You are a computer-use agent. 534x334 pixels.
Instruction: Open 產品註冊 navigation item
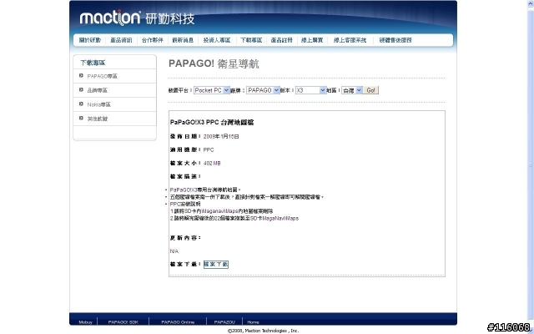click(x=282, y=40)
